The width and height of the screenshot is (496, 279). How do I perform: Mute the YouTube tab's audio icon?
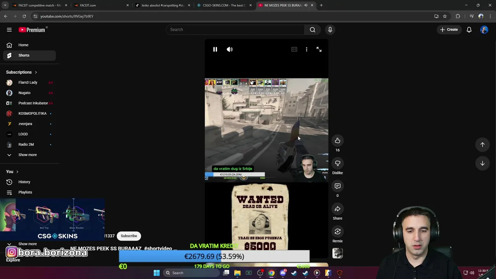[306, 5]
